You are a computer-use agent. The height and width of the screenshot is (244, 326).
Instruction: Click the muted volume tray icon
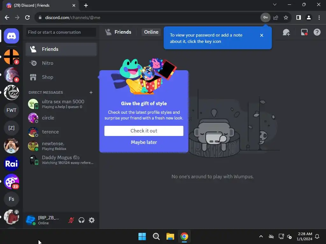289,236
